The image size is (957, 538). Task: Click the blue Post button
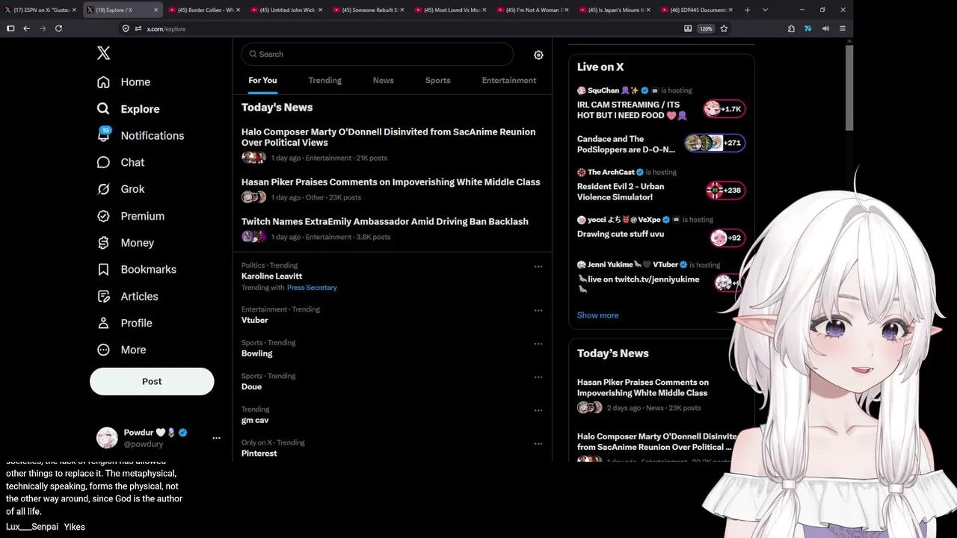click(152, 381)
